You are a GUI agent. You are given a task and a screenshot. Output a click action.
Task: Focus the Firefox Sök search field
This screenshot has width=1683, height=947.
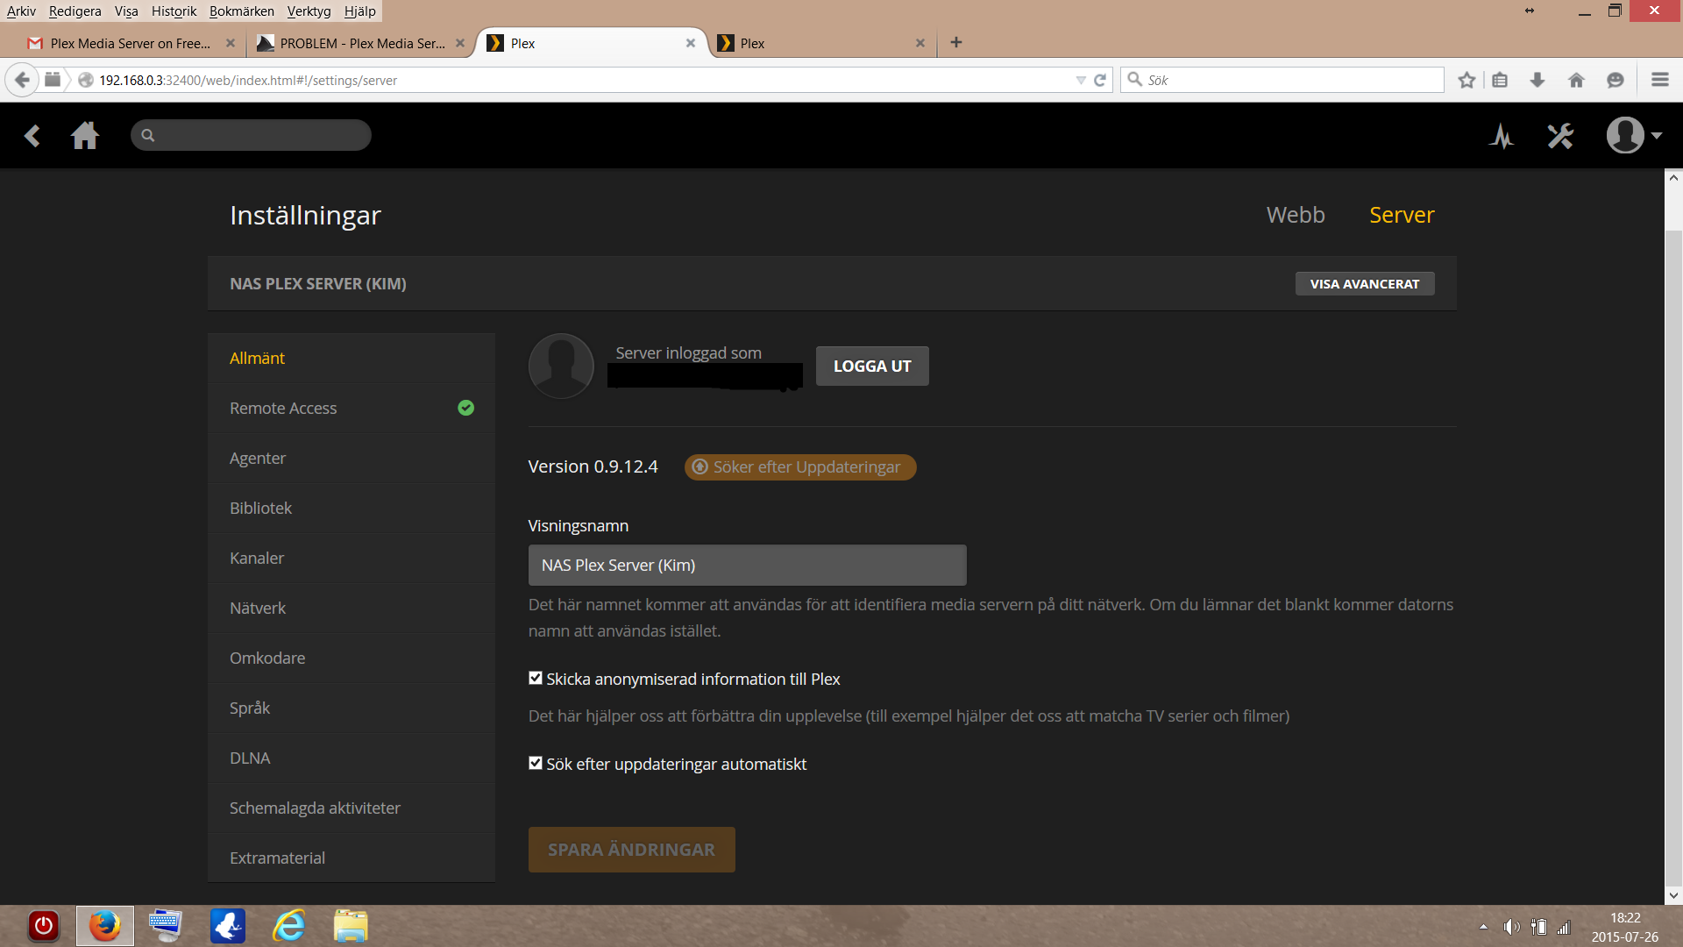(x=1282, y=80)
